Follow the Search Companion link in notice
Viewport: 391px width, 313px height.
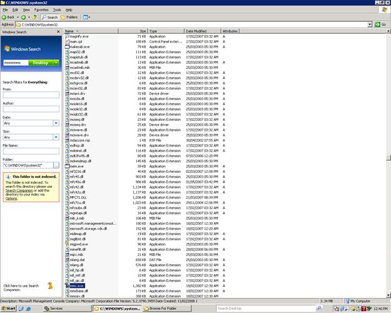[19, 190]
